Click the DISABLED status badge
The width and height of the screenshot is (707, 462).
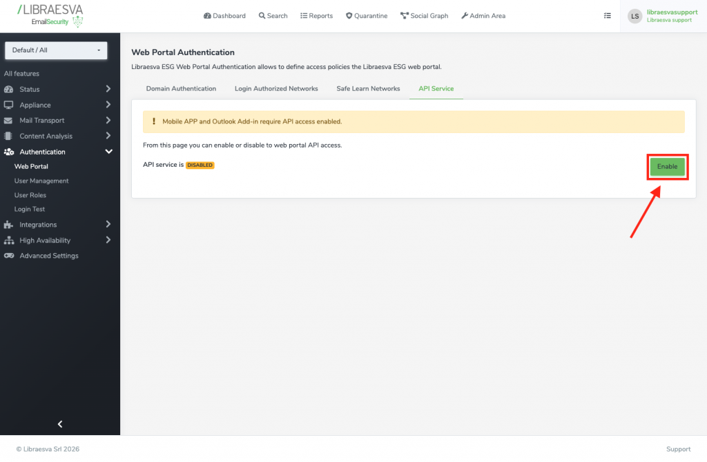pos(200,165)
